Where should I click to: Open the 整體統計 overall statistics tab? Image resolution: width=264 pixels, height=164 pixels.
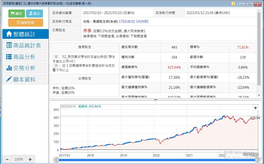(x=25, y=34)
